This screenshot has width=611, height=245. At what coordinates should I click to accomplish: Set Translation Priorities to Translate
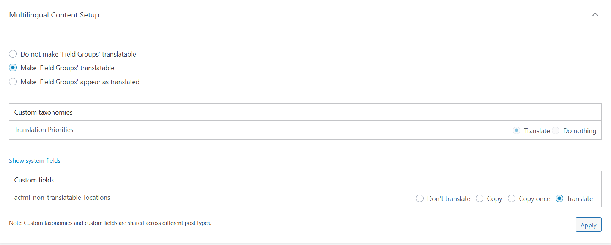pyautogui.click(x=516, y=130)
